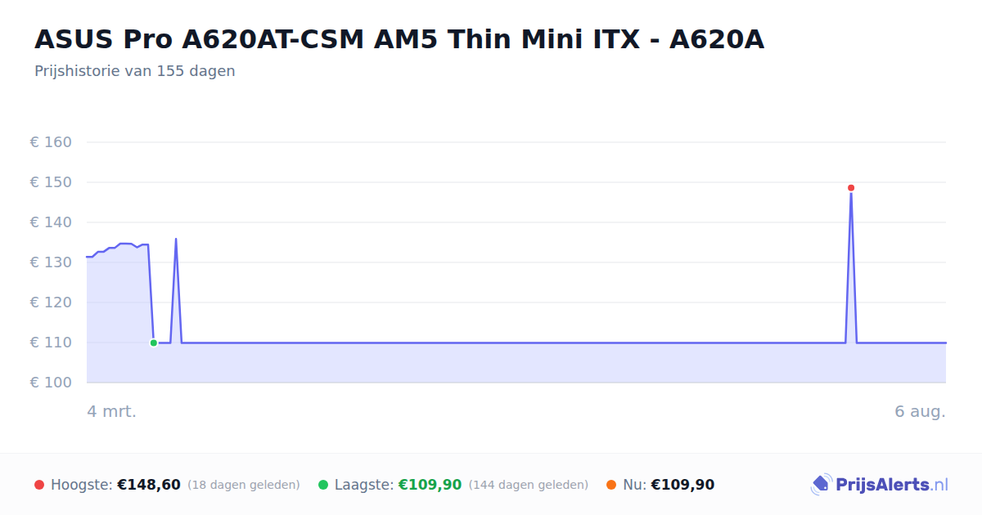Click the 18 dagen geleden note
The image size is (982, 515).
click(x=244, y=485)
